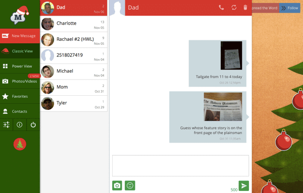Open the 2518027419 conversation
The image size is (303, 193).
(73, 56)
